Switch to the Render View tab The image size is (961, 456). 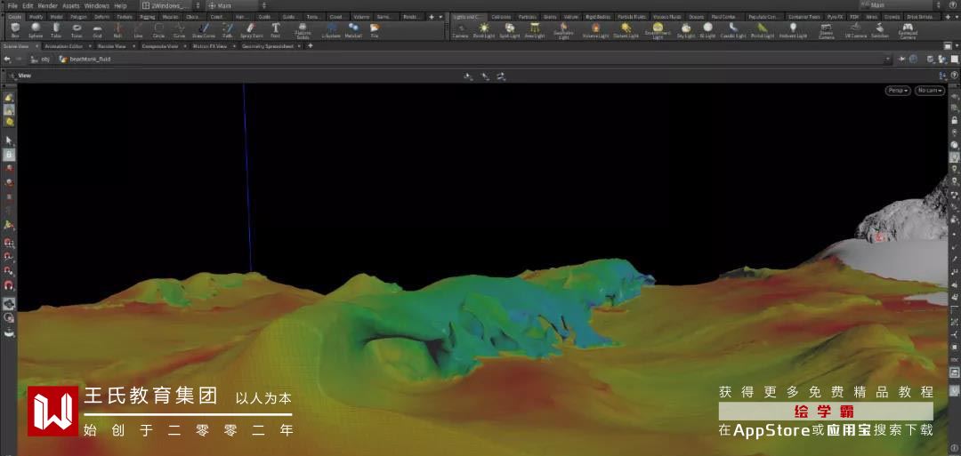tap(111, 46)
